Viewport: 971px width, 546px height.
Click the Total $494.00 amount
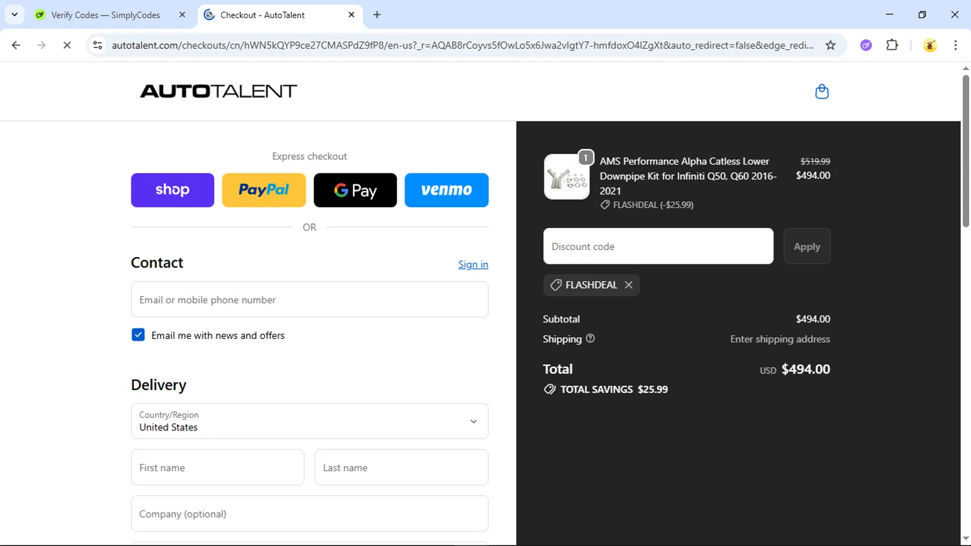[805, 369]
